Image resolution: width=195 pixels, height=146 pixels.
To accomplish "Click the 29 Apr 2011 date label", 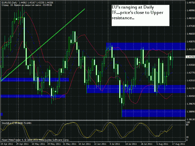I will pyautogui.click(x=22, y=144).
